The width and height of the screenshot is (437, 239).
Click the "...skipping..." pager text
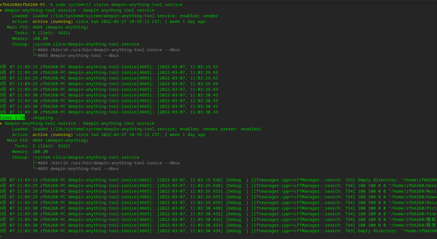[x=43, y=118]
